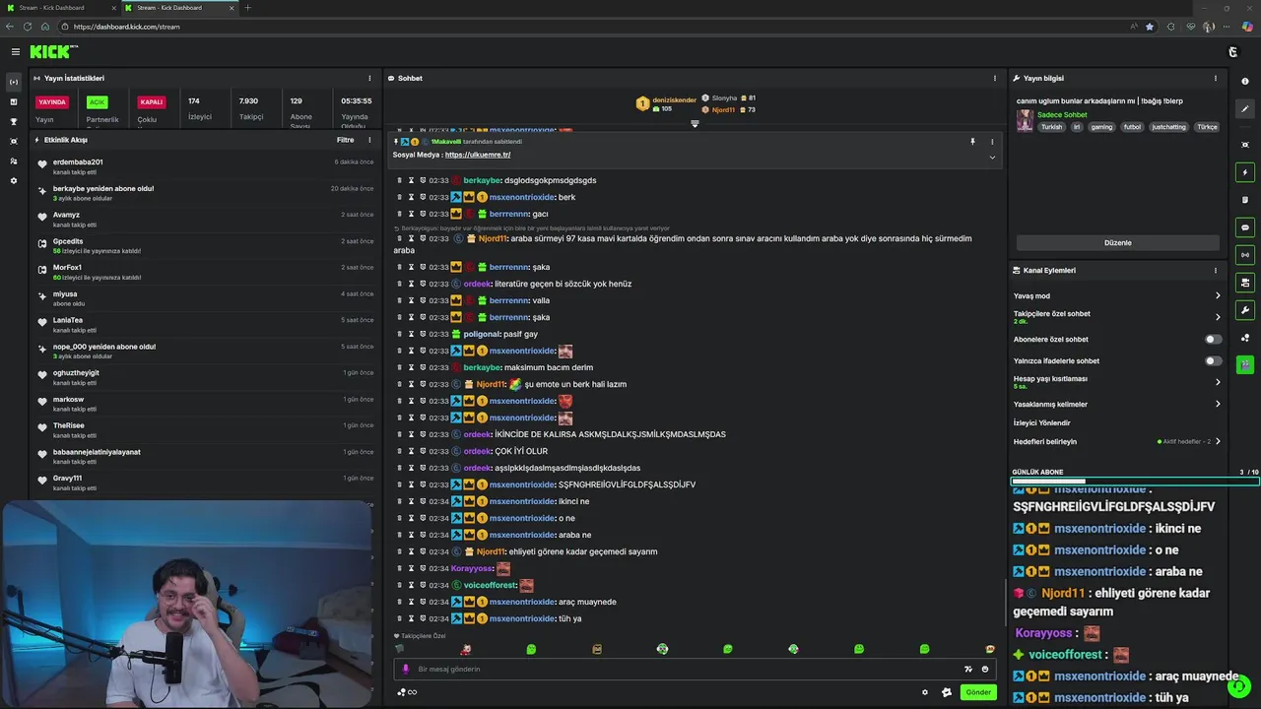
Task: Click the GÜNLÜK ABONE progress bar
Action: 1135,482
